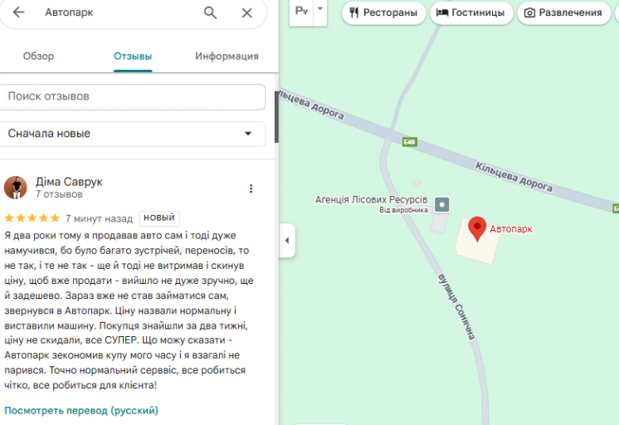The width and height of the screenshot is (619, 425).
Task: Click the 7 отзывов text
Action: pyautogui.click(x=59, y=194)
